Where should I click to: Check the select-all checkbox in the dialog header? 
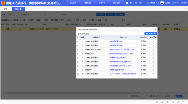[78, 38]
